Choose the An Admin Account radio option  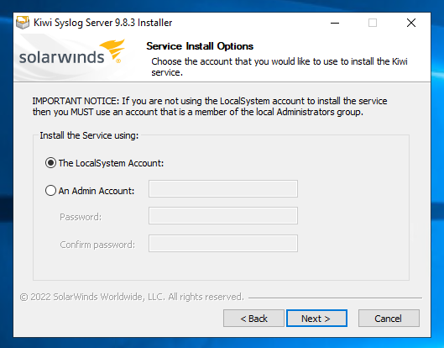click(x=50, y=191)
